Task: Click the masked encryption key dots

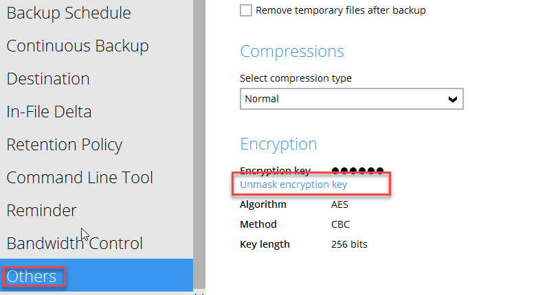Action: coord(357,170)
